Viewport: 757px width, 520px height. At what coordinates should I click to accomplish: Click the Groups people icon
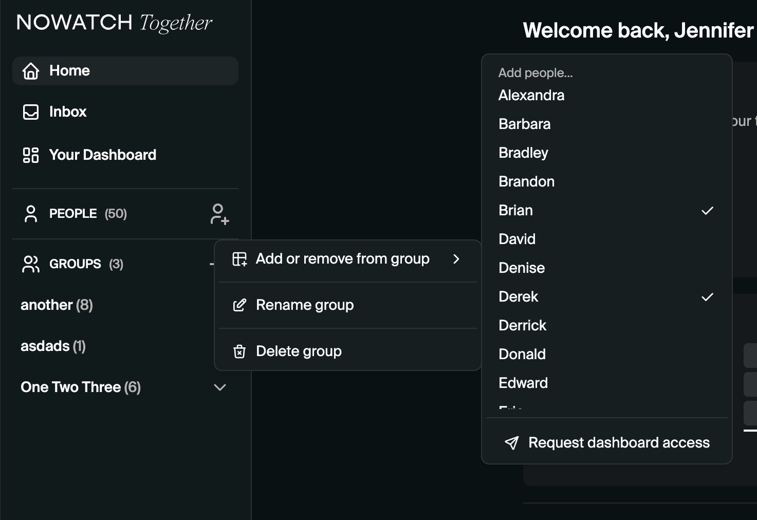click(31, 264)
